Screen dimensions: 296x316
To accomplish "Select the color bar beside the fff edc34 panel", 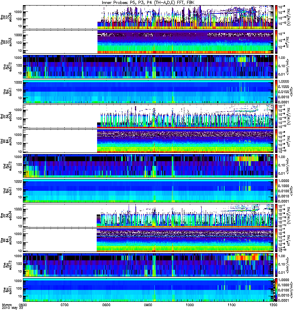I will click(x=276, y=215).
